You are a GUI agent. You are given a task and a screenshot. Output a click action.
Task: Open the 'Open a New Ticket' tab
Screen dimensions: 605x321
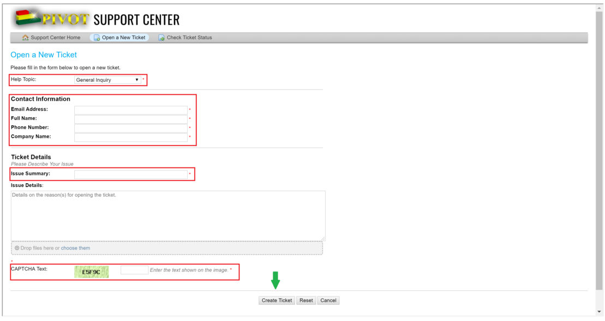coord(119,38)
